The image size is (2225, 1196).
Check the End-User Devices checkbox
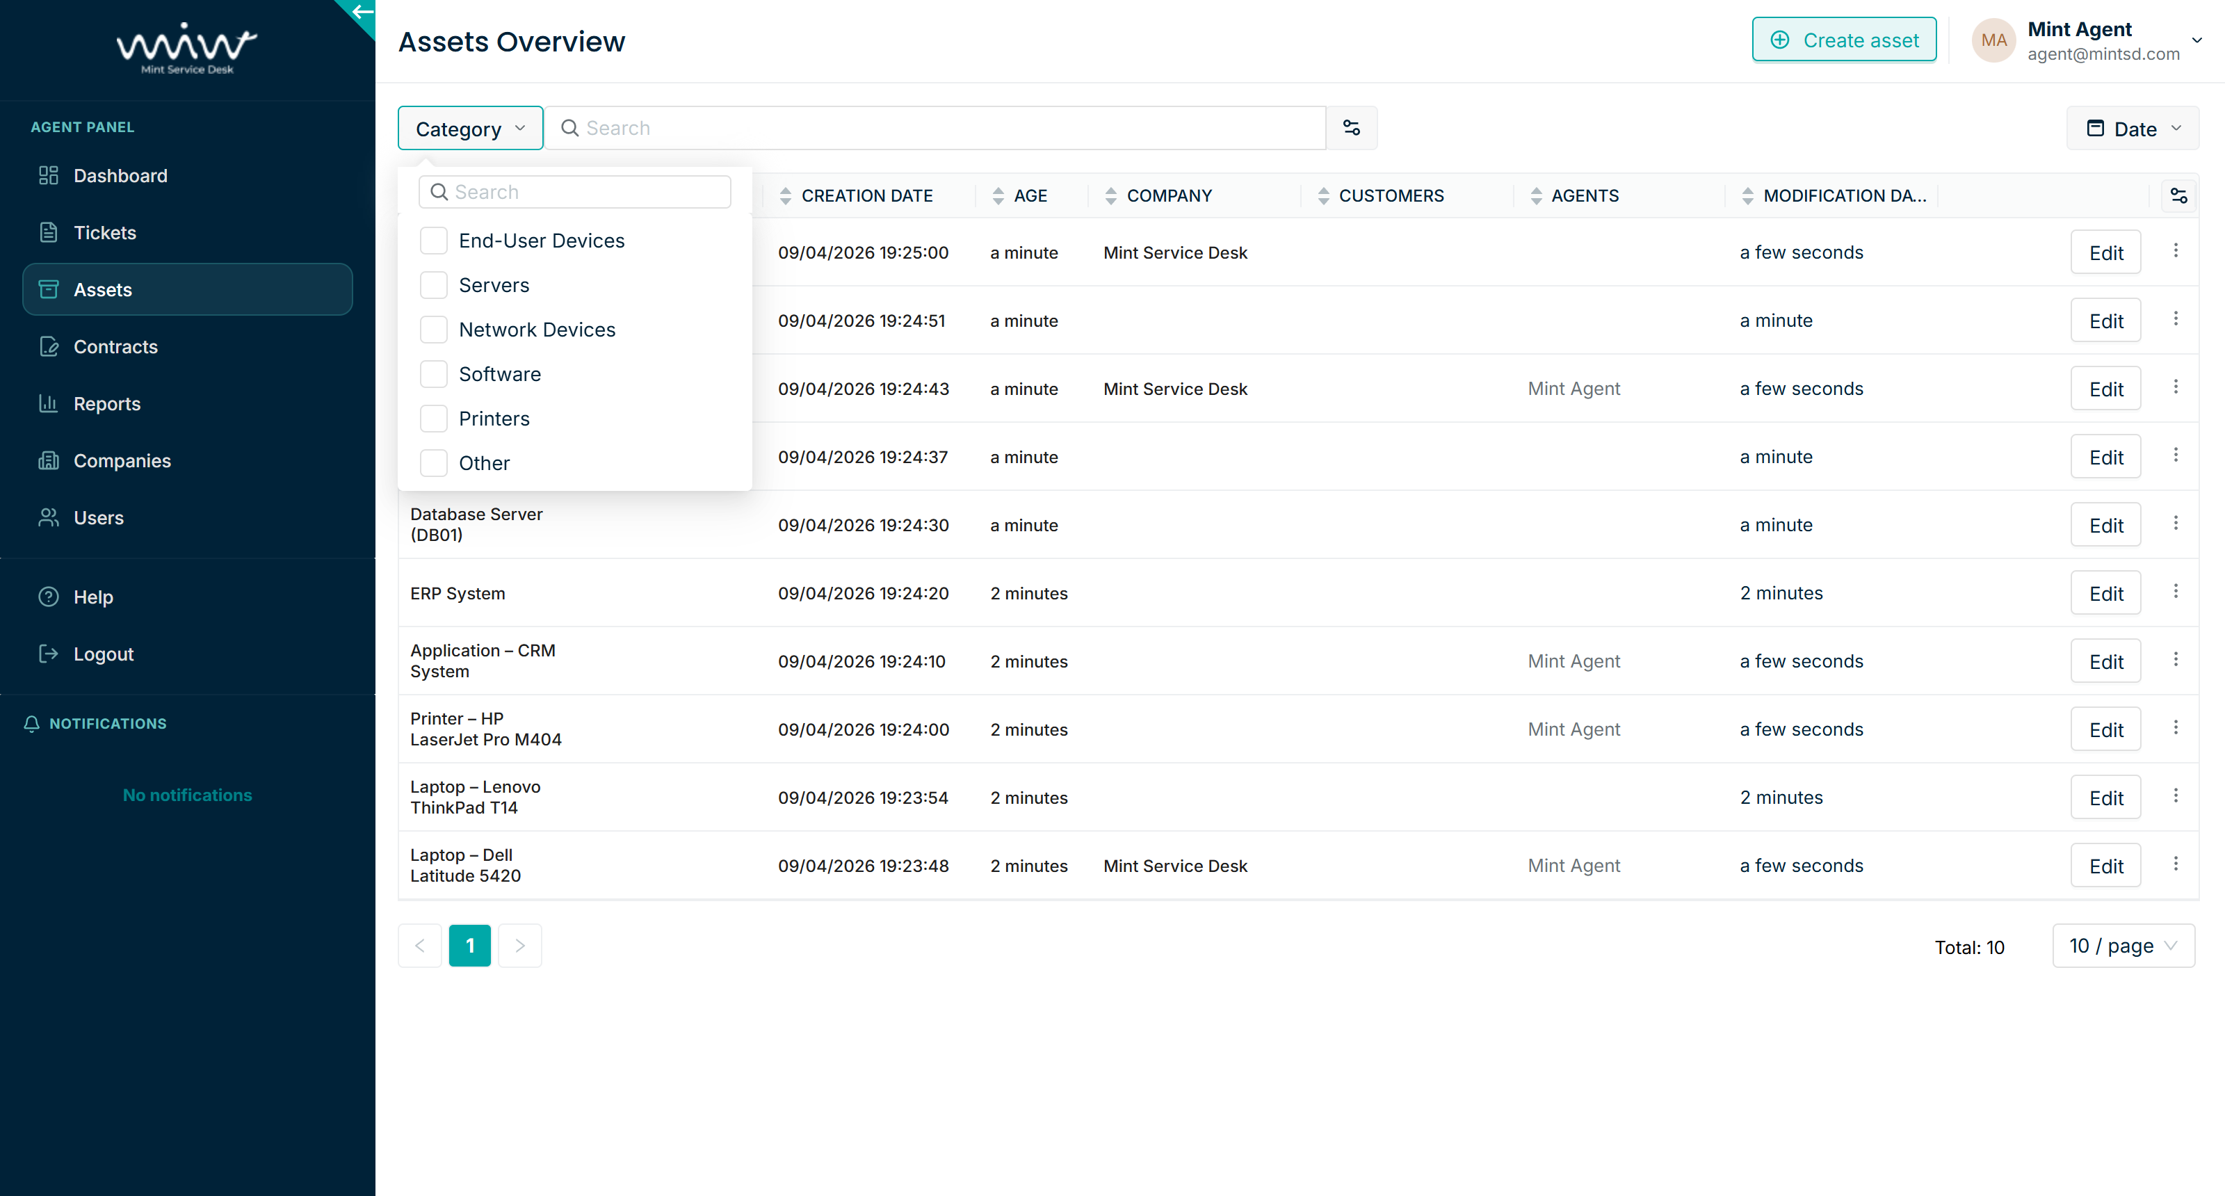click(432, 241)
